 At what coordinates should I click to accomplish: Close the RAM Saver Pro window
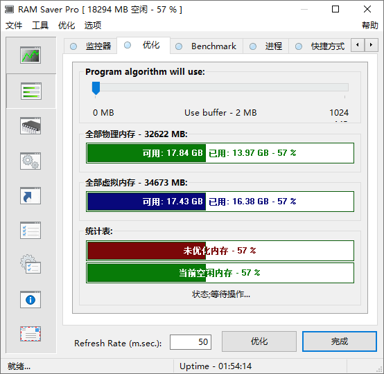click(367, 9)
